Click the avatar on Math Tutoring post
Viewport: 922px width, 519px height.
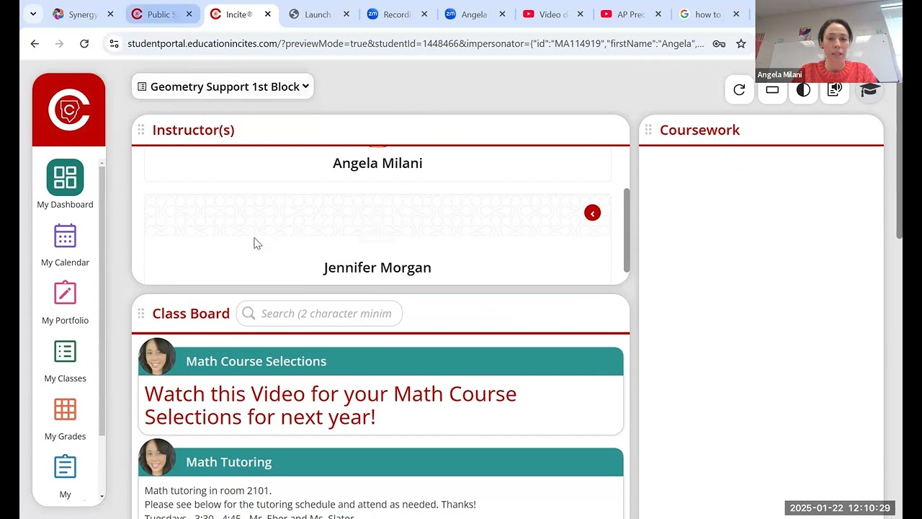pyautogui.click(x=157, y=457)
